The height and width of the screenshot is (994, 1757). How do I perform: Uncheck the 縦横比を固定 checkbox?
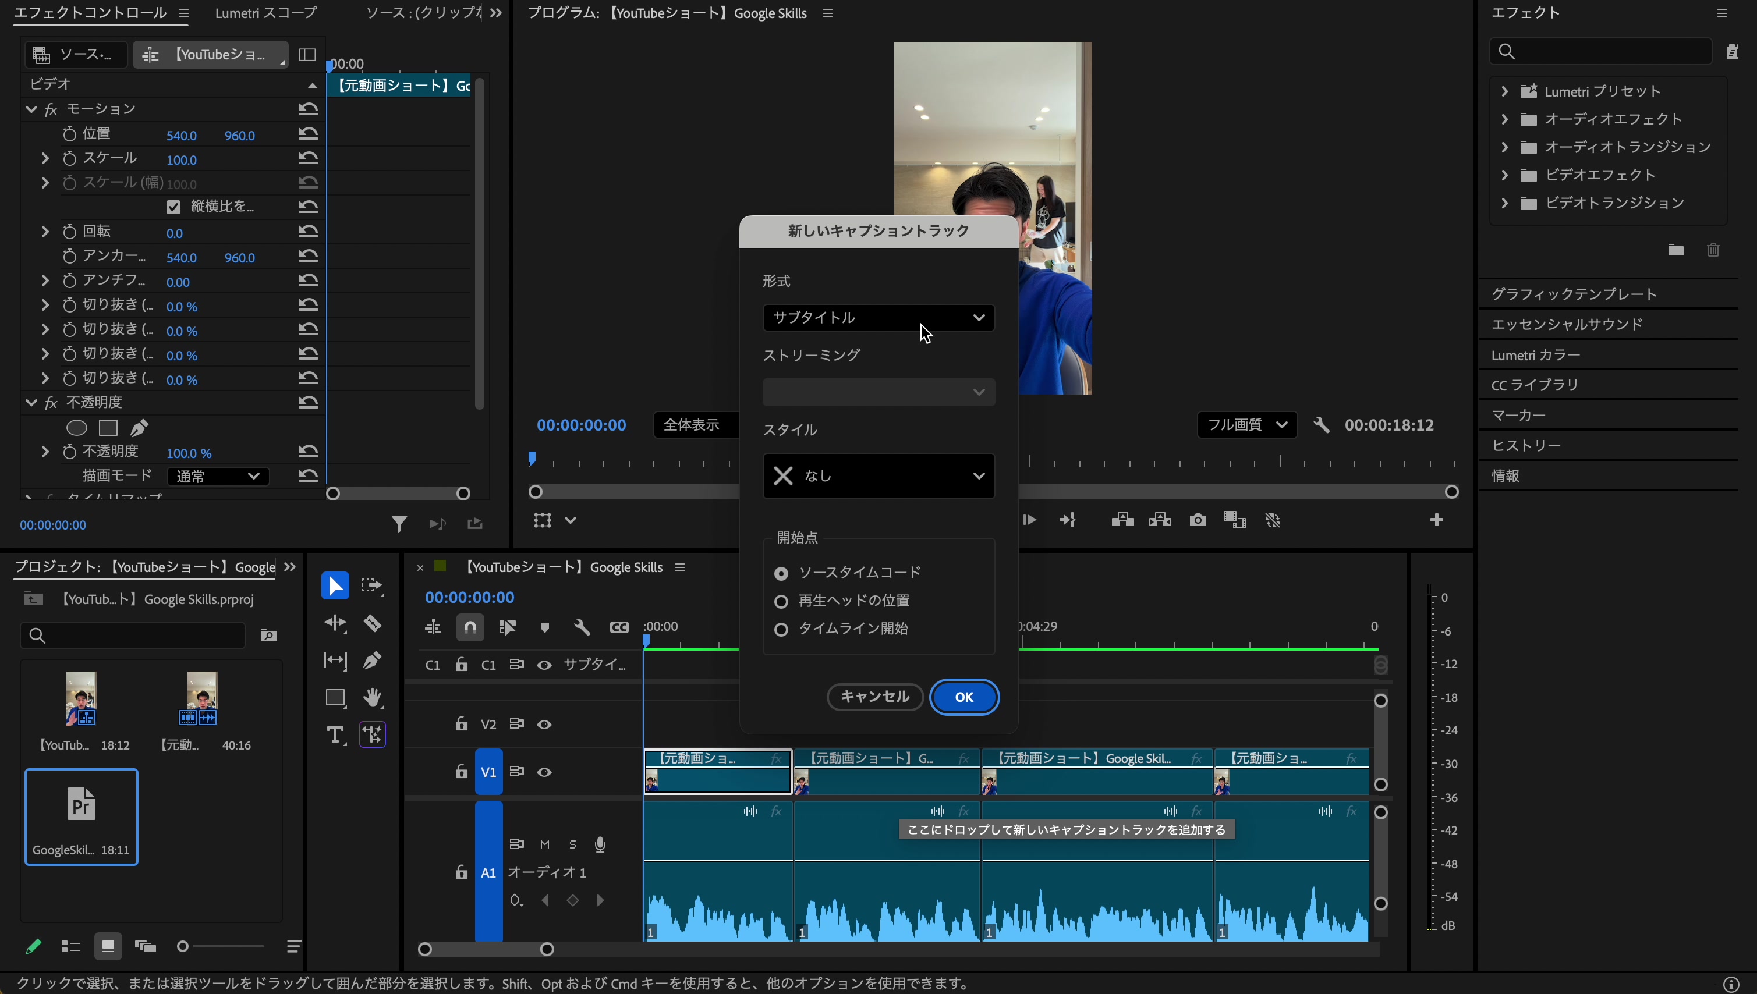pos(173,207)
